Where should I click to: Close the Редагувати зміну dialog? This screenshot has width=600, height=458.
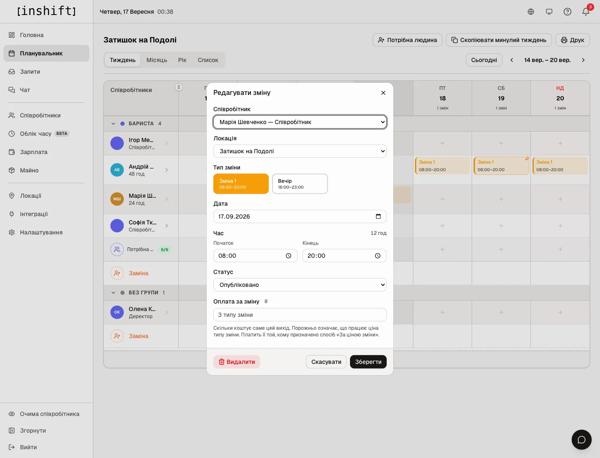point(383,93)
